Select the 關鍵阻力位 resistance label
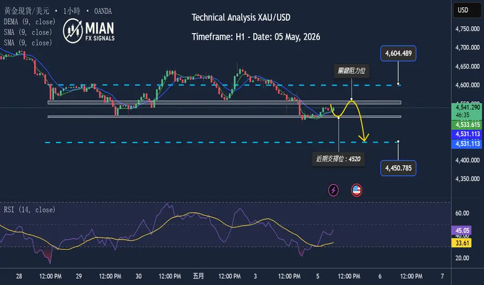This screenshot has height=285, width=484. (x=351, y=70)
